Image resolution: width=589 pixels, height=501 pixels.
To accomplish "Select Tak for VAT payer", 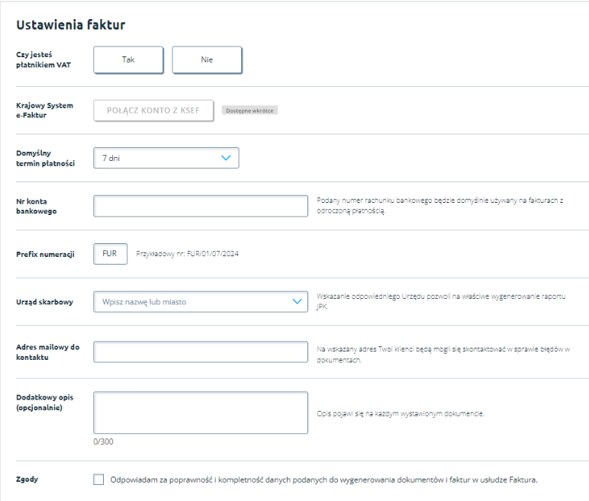I will click(128, 59).
